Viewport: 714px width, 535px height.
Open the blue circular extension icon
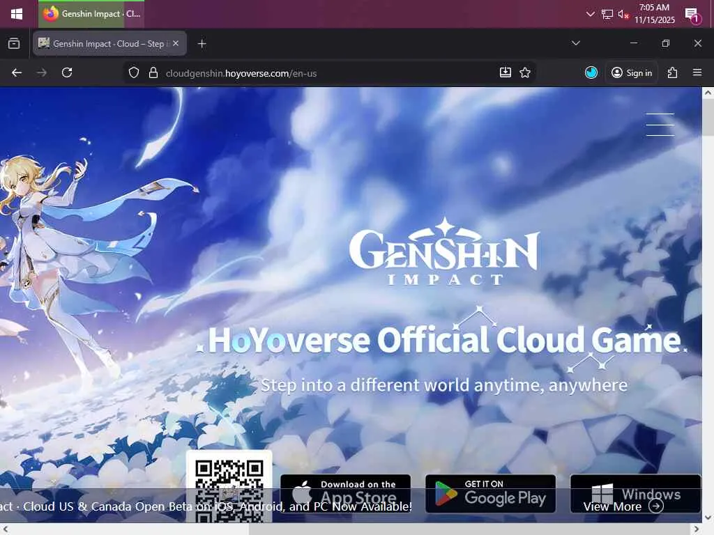tap(591, 72)
